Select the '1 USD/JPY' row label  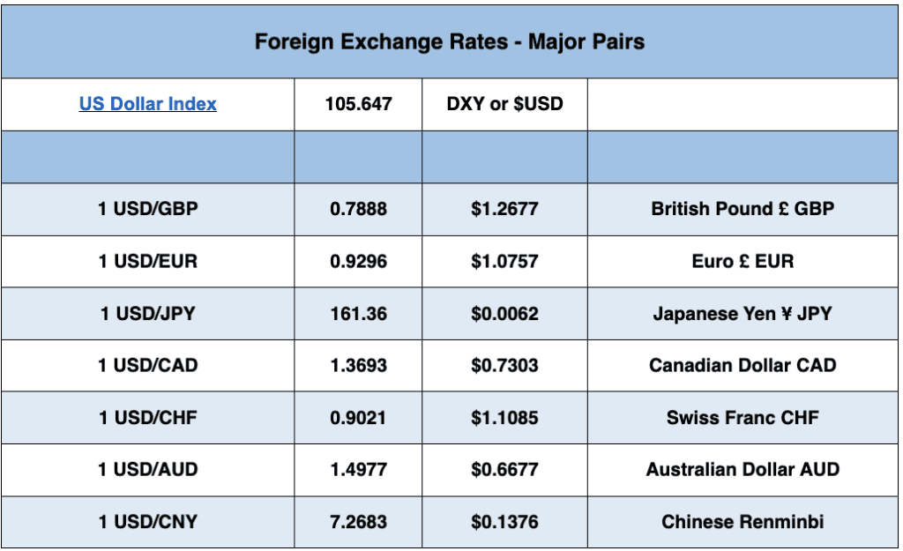coord(147,313)
